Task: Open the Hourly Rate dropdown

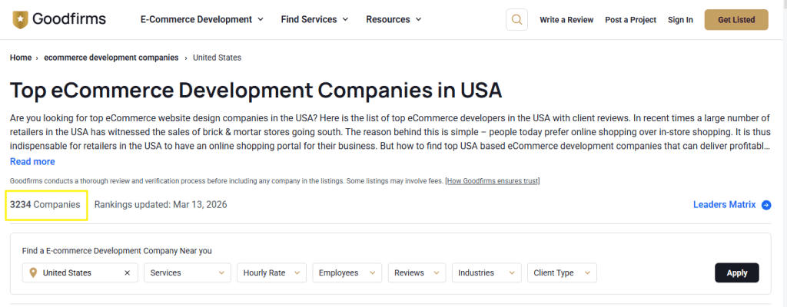Action: pos(274,272)
